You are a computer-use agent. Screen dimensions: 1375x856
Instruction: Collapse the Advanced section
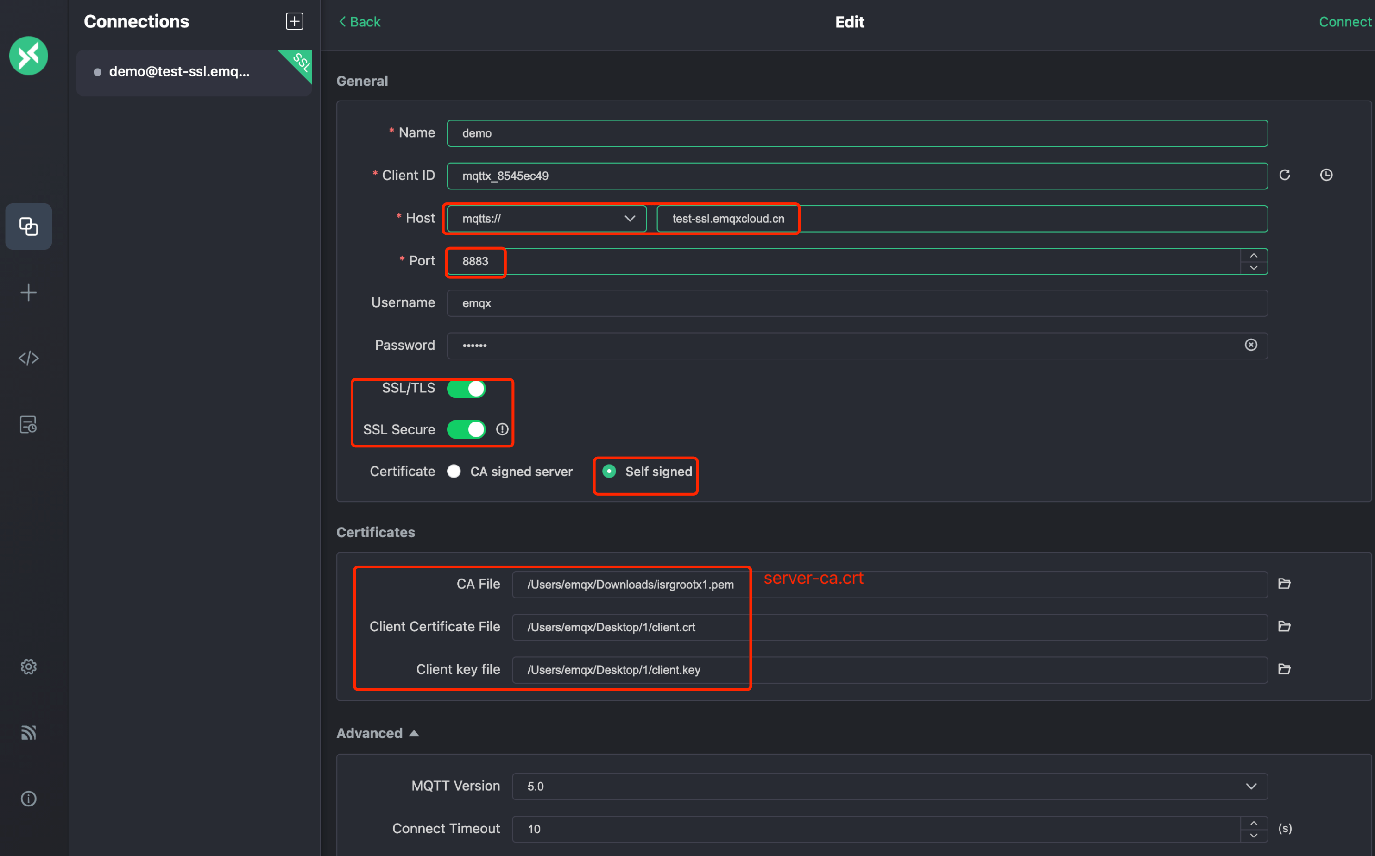(x=378, y=733)
